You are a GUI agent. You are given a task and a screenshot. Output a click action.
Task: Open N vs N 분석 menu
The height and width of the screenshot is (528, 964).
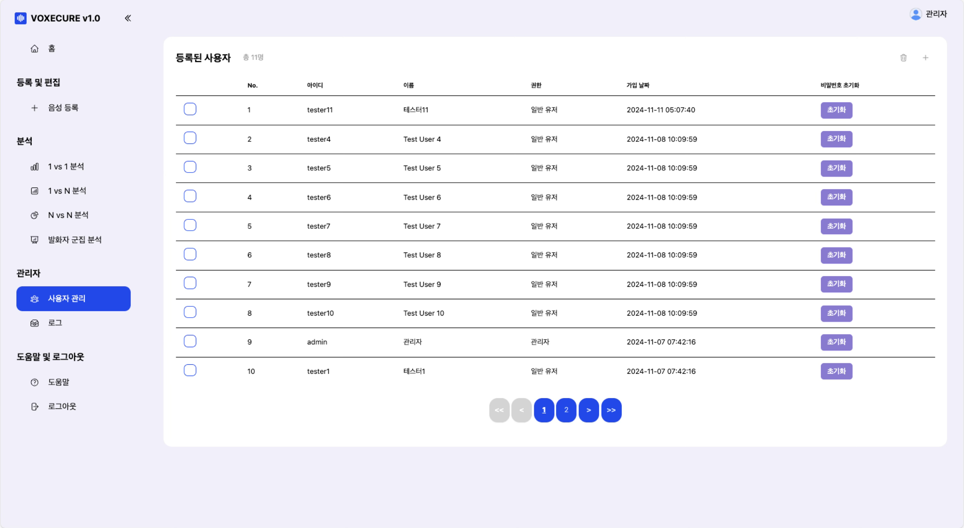click(x=68, y=215)
